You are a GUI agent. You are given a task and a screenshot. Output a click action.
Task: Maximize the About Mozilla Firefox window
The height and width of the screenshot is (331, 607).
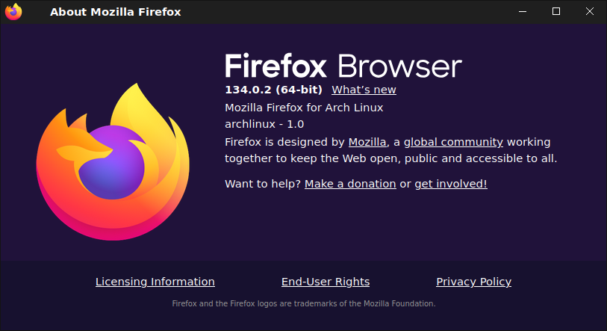pyautogui.click(x=556, y=12)
